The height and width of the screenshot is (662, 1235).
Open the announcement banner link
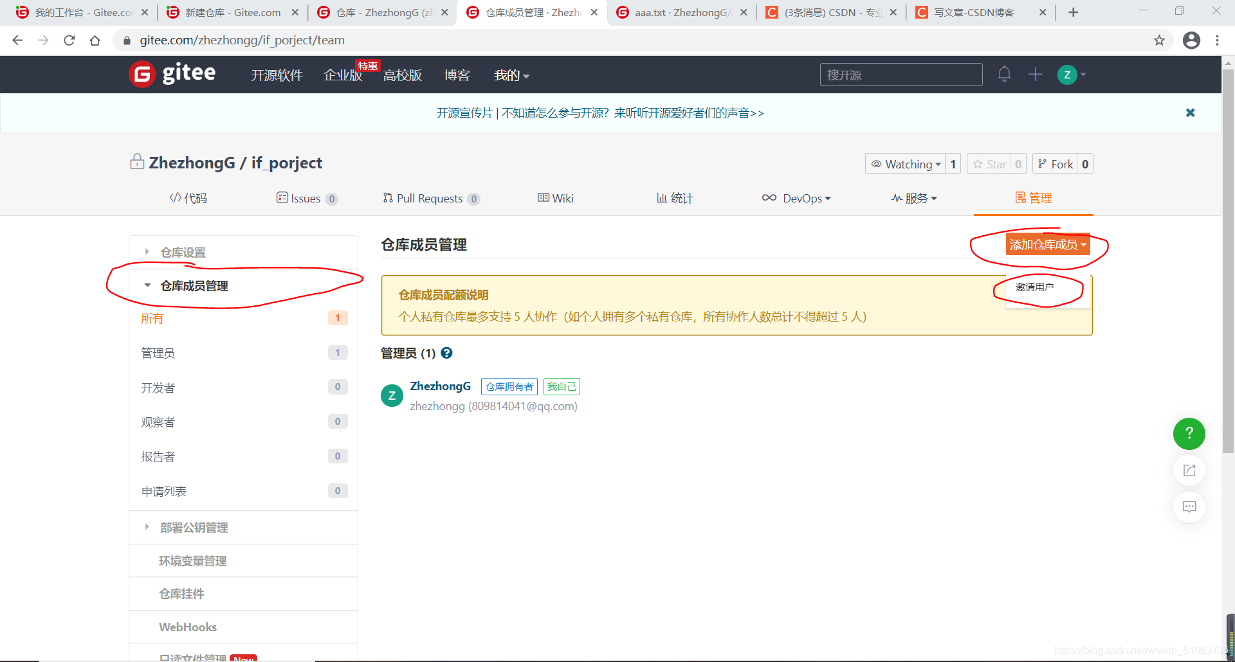tap(600, 113)
